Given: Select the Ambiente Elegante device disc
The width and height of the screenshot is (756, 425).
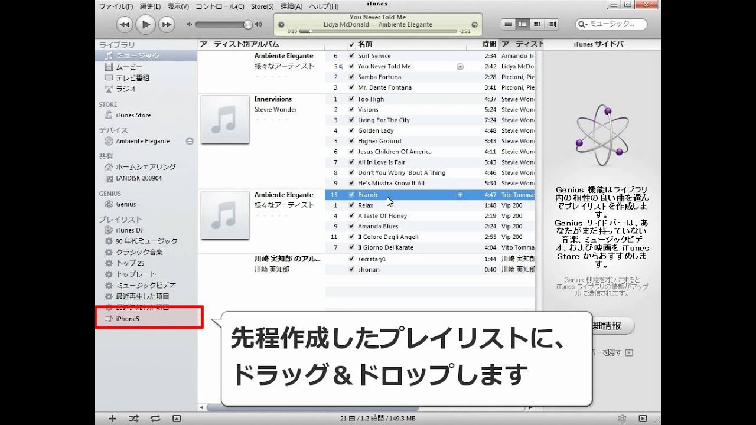Looking at the screenshot, I should pyautogui.click(x=143, y=141).
